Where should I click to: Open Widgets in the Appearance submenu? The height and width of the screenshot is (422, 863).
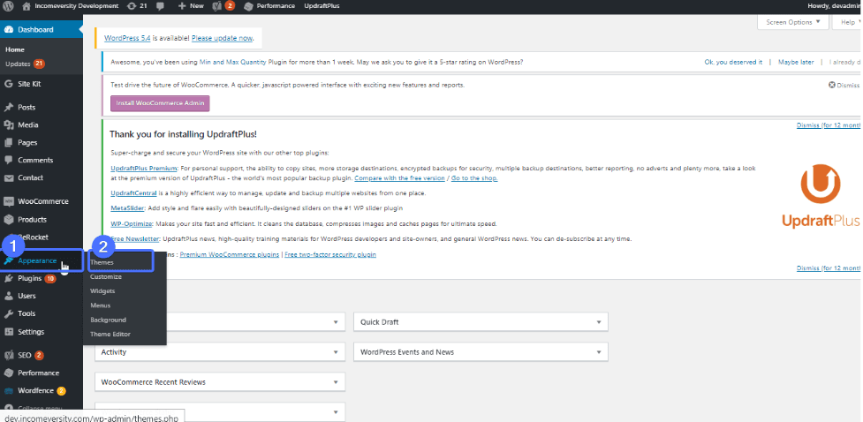click(102, 291)
